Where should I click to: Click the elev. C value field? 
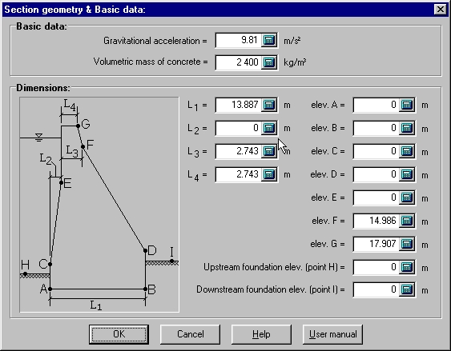click(x=377, y=151)
